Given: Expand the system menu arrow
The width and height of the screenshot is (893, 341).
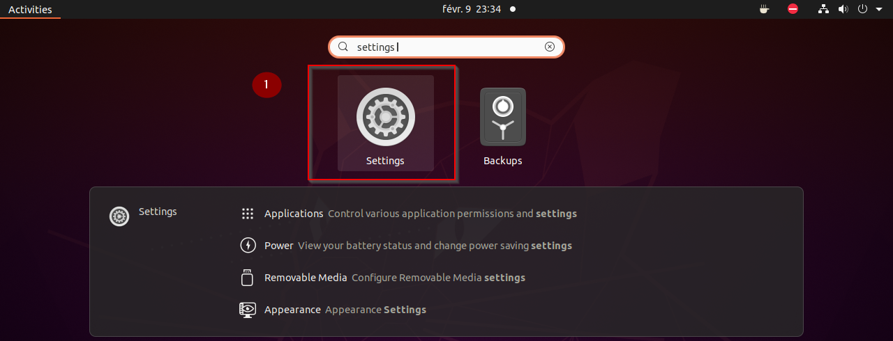Looking at the screenshot, I should (x=879, y=9).
